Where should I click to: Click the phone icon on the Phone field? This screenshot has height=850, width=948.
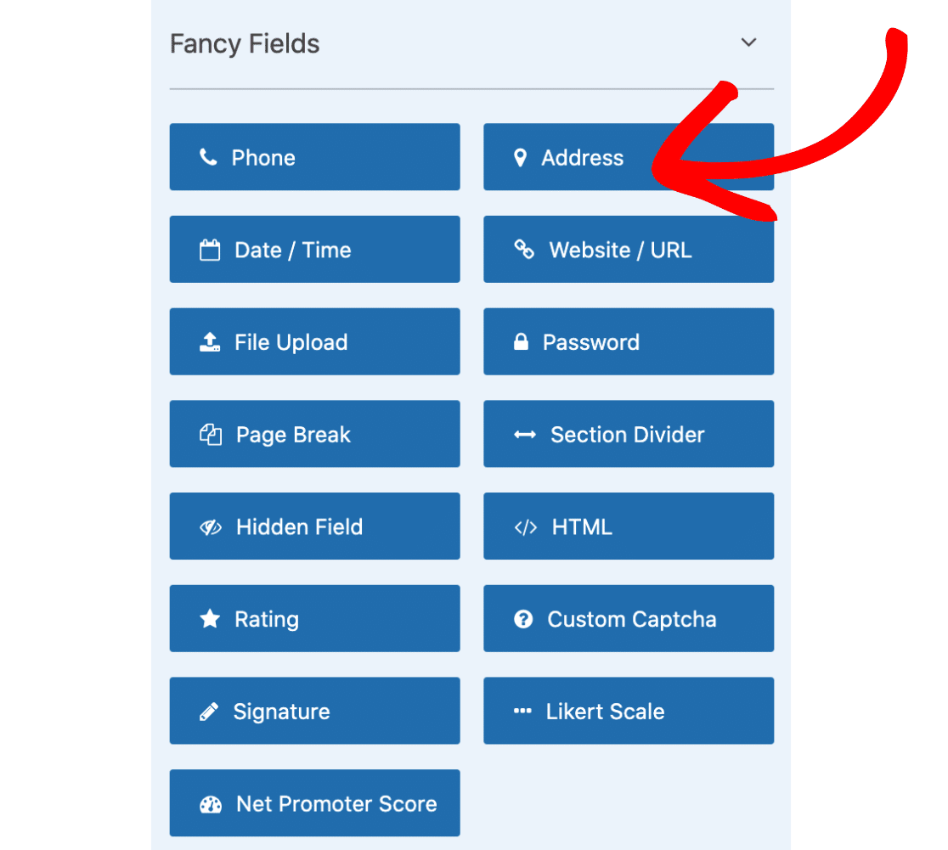click(208, 157)
